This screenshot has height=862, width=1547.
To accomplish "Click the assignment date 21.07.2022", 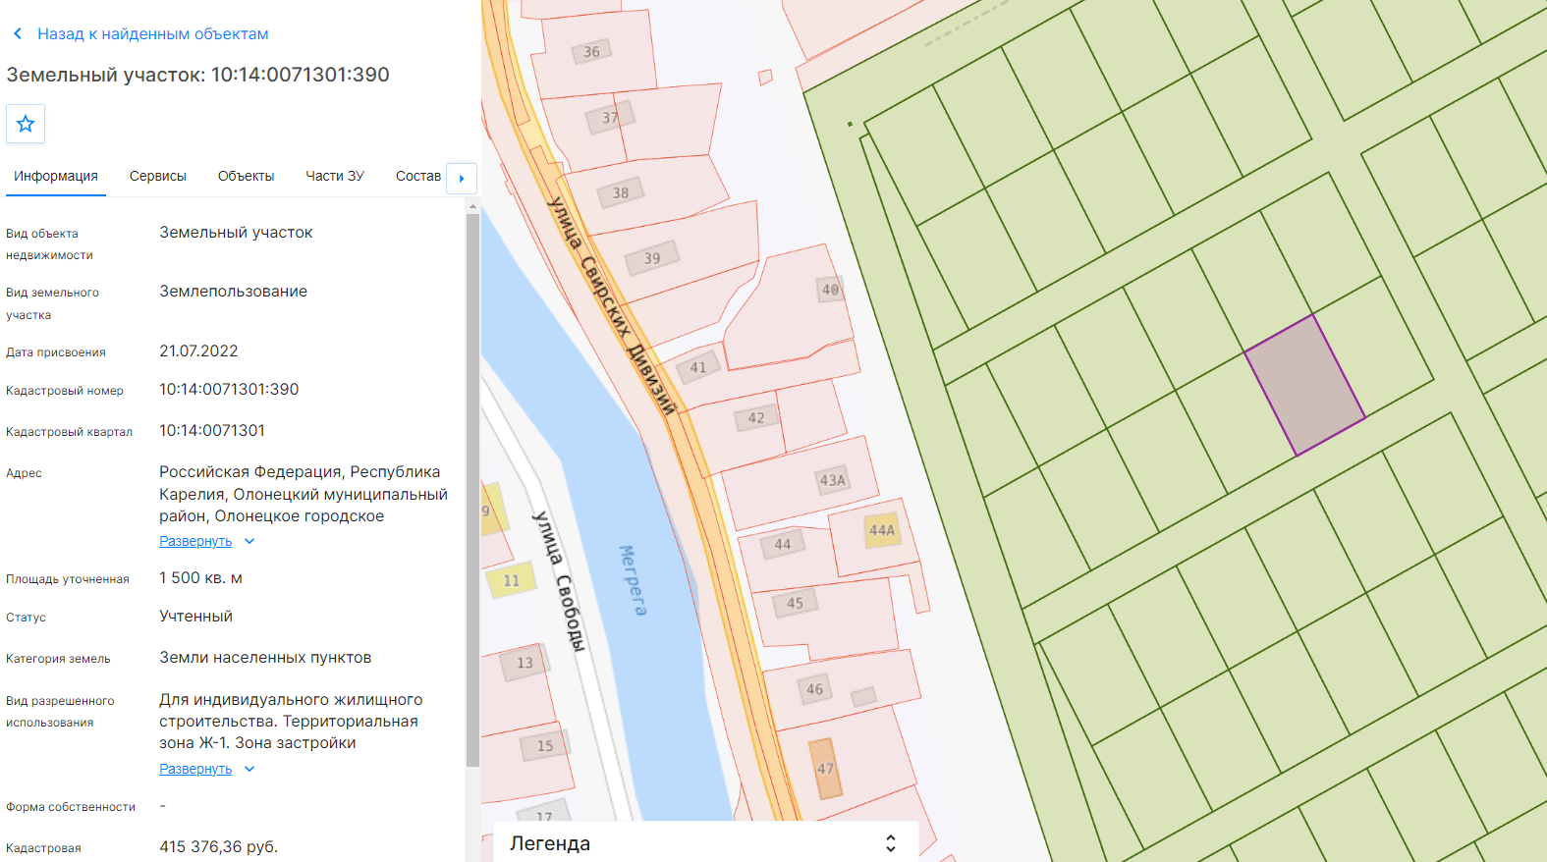I will click(x=198, y=351).
